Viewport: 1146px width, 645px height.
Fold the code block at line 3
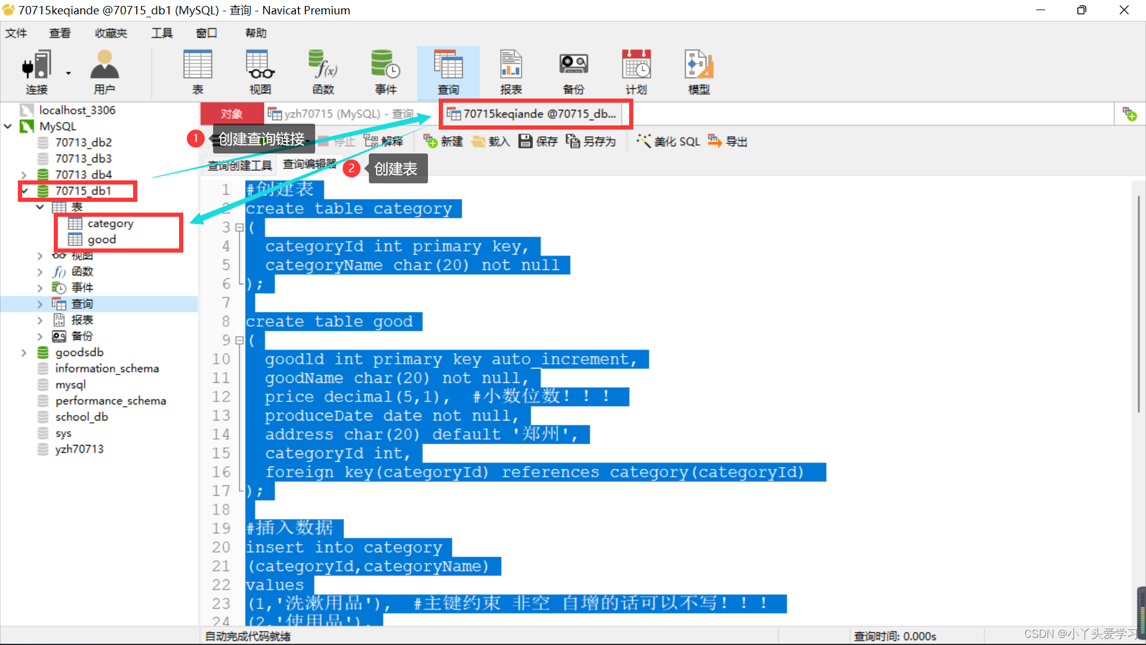[239, 228]
